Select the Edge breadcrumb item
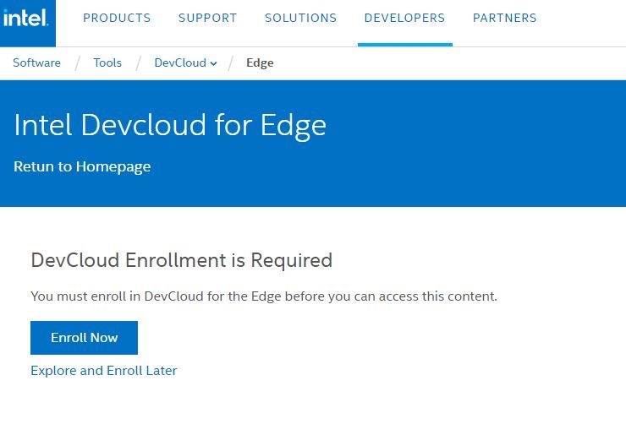626x424 pixels. (x=260, y=63)
